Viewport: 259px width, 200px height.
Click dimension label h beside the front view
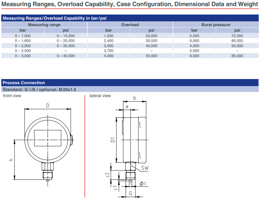(11, 160)
